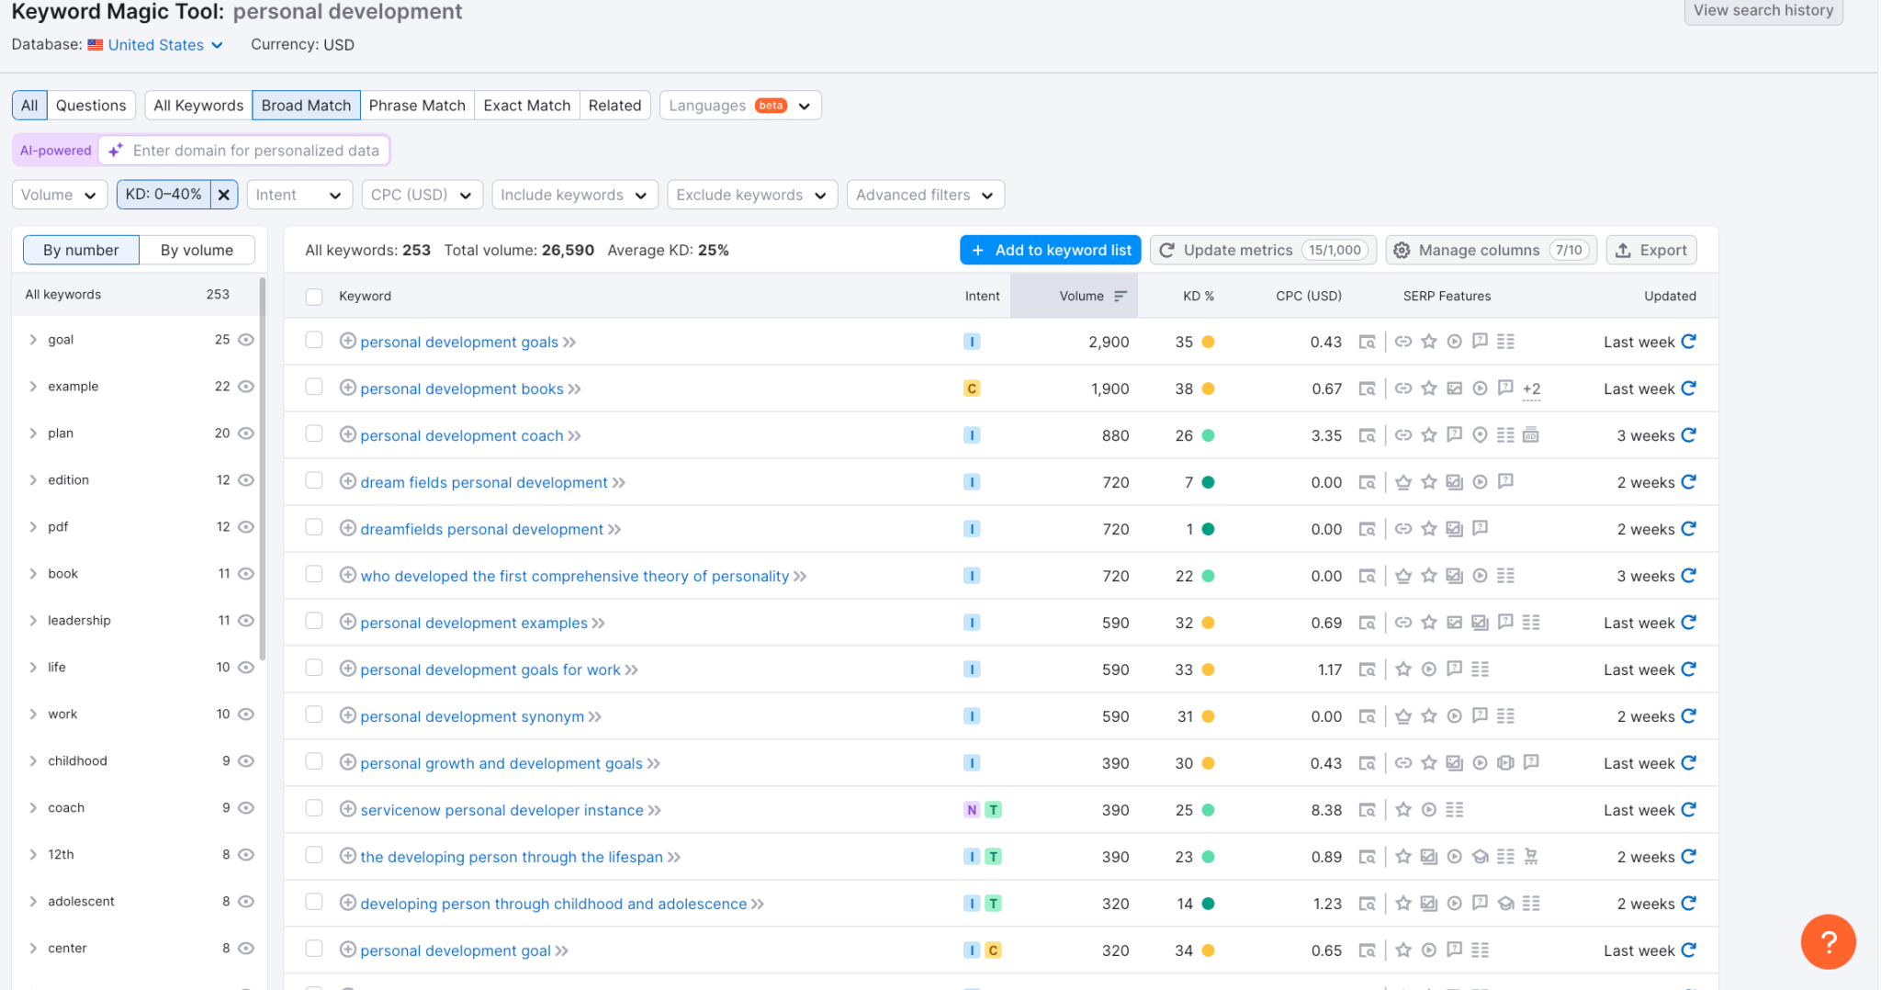The height and width of the screenshot is (990, 1881).
Task: Switch to the "By volume" tab
Action: [196, 250]
